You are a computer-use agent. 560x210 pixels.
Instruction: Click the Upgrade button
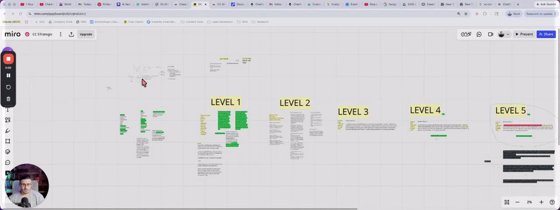[x=86, y=34]
